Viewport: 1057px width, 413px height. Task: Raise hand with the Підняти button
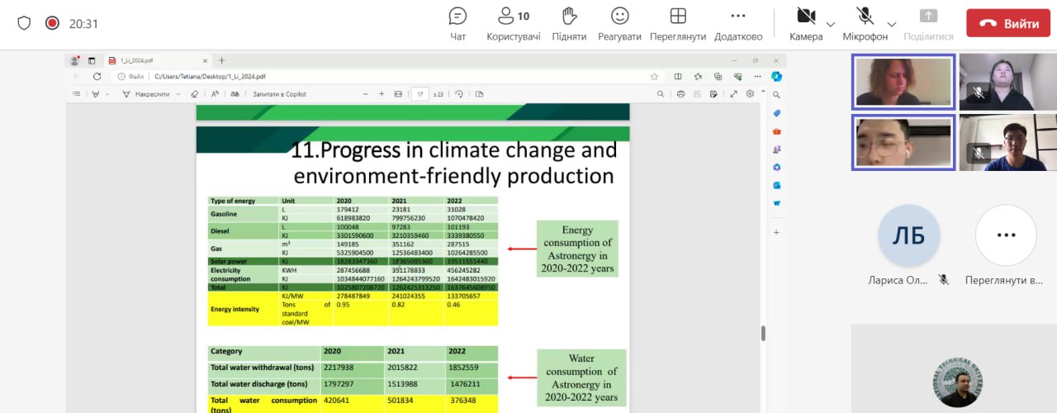pyautogui.click(x=569, y=24)
